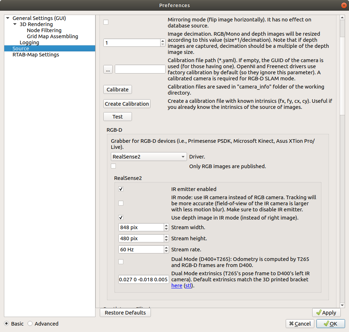Viewport: 349px width, 332px height.
Task: Click the Apply button with checkmark
Action: 326,313
